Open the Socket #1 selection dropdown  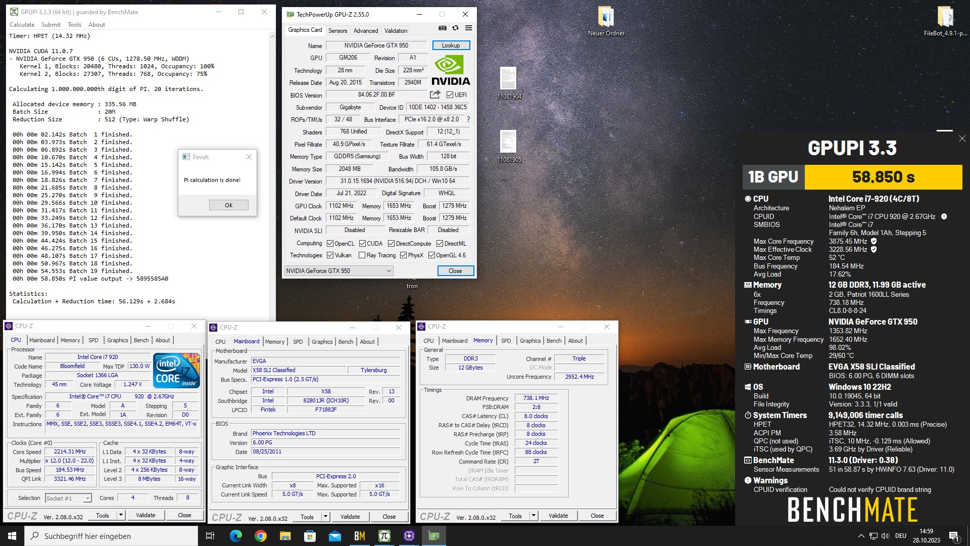pos(68,498)
